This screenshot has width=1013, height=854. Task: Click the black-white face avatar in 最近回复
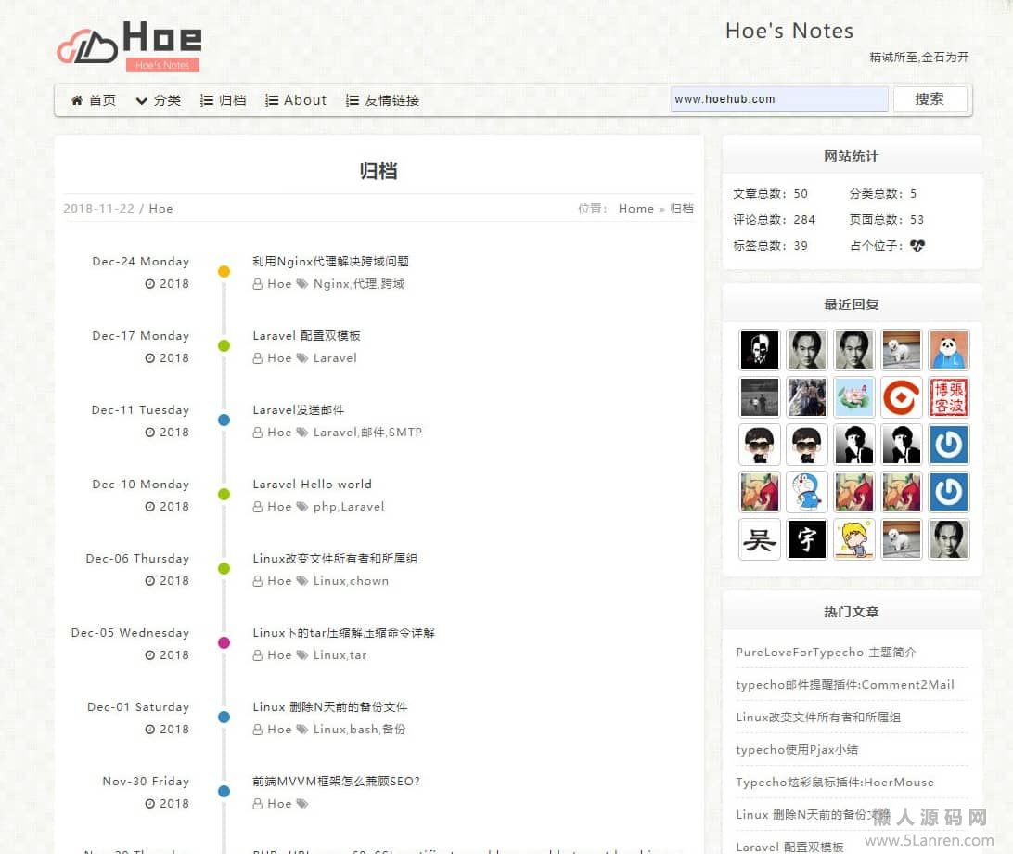point(759,350)
